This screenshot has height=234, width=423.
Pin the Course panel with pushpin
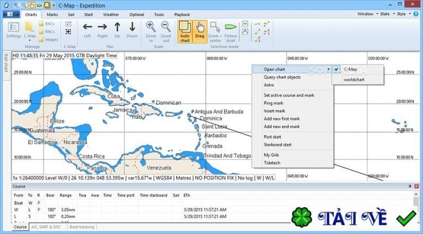pos(410,186)
